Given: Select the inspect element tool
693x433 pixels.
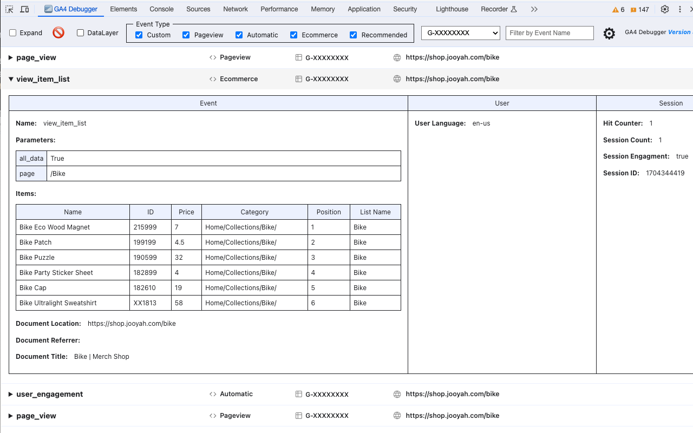Looking at the screenshot, I should pos(9,9).
